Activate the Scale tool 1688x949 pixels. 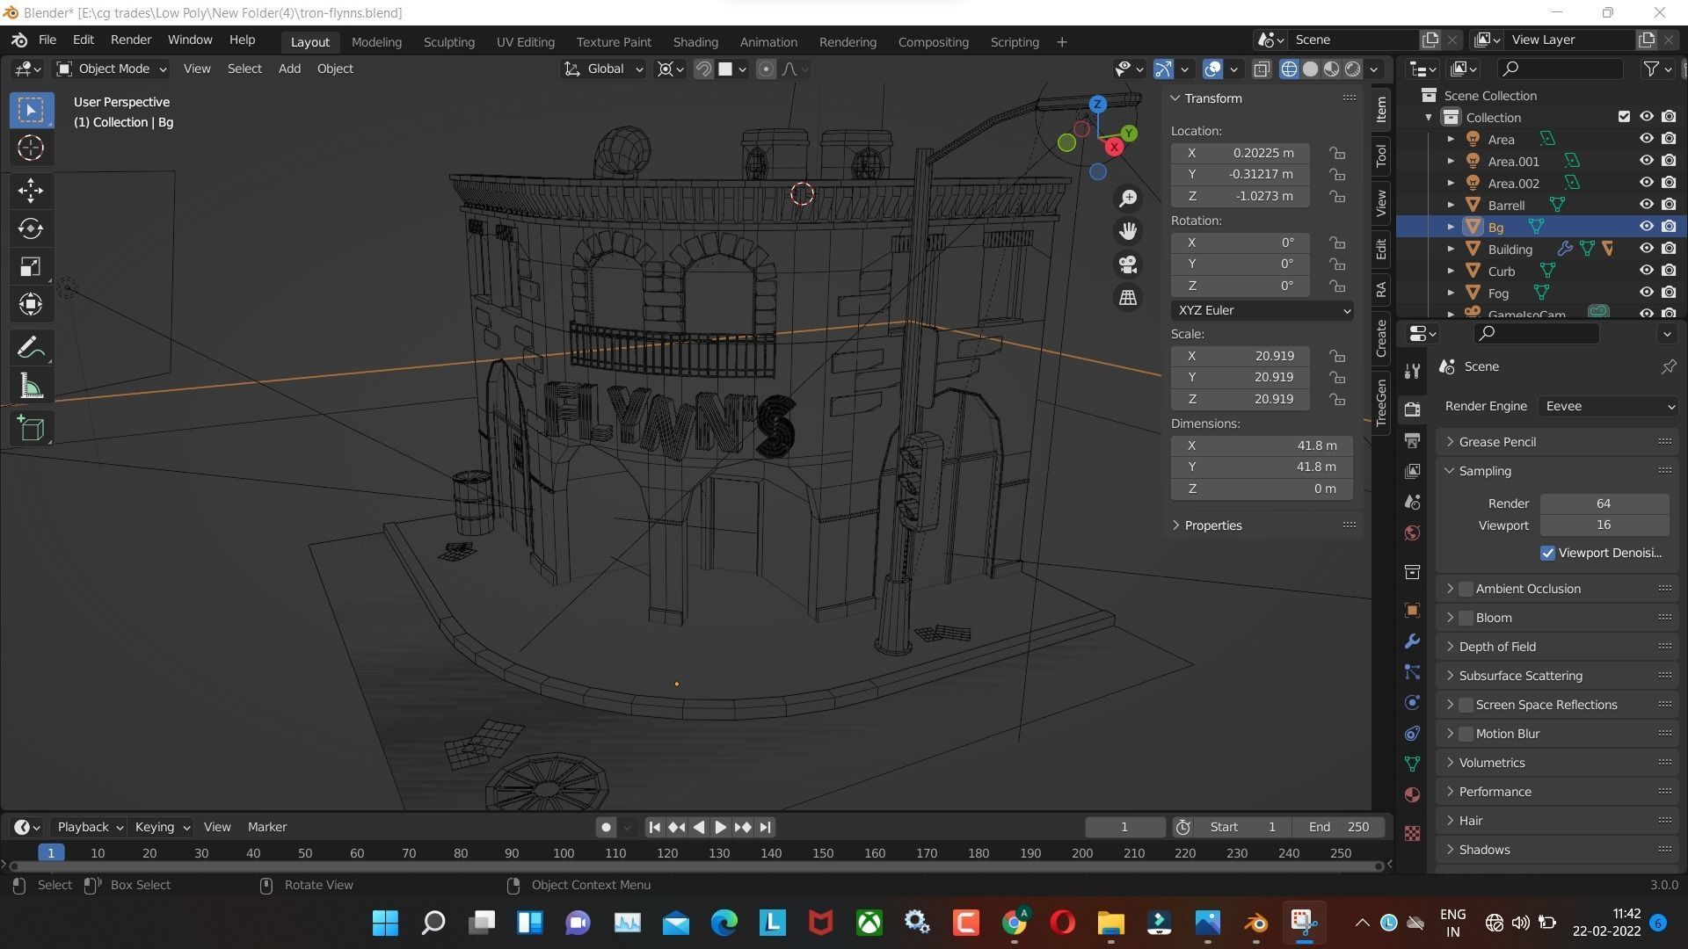pos(31,267)
